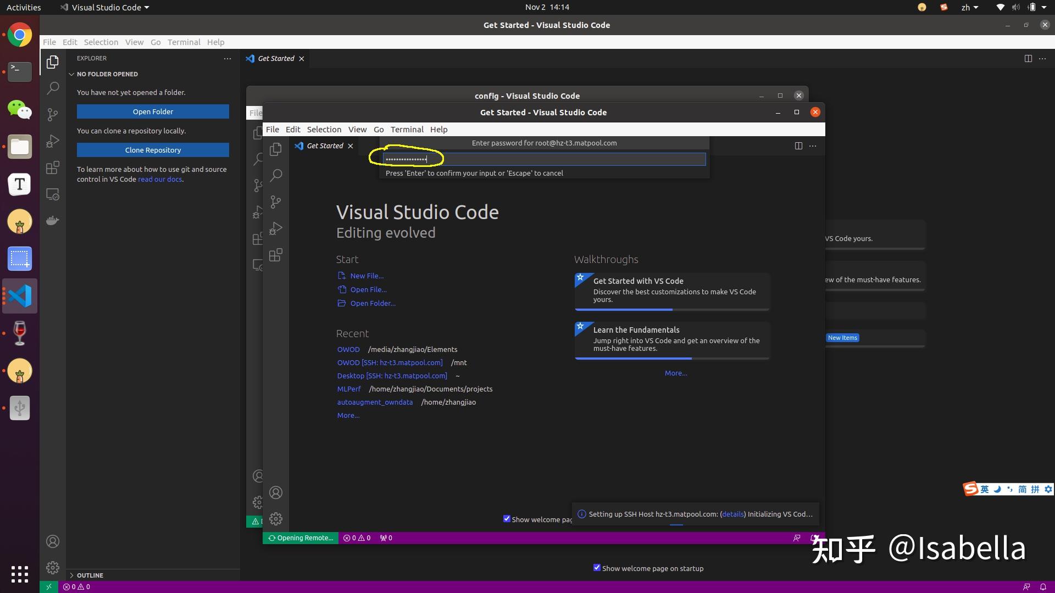The height and width of the screenshot is (593, 1055).
Task: Open Source Control in front Get Started window
Action: tap(276, 202)
